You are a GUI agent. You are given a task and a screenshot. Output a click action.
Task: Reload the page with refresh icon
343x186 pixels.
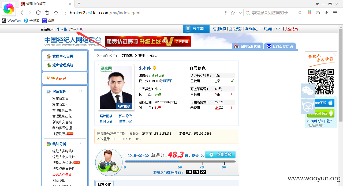click(x=38, y=13)
